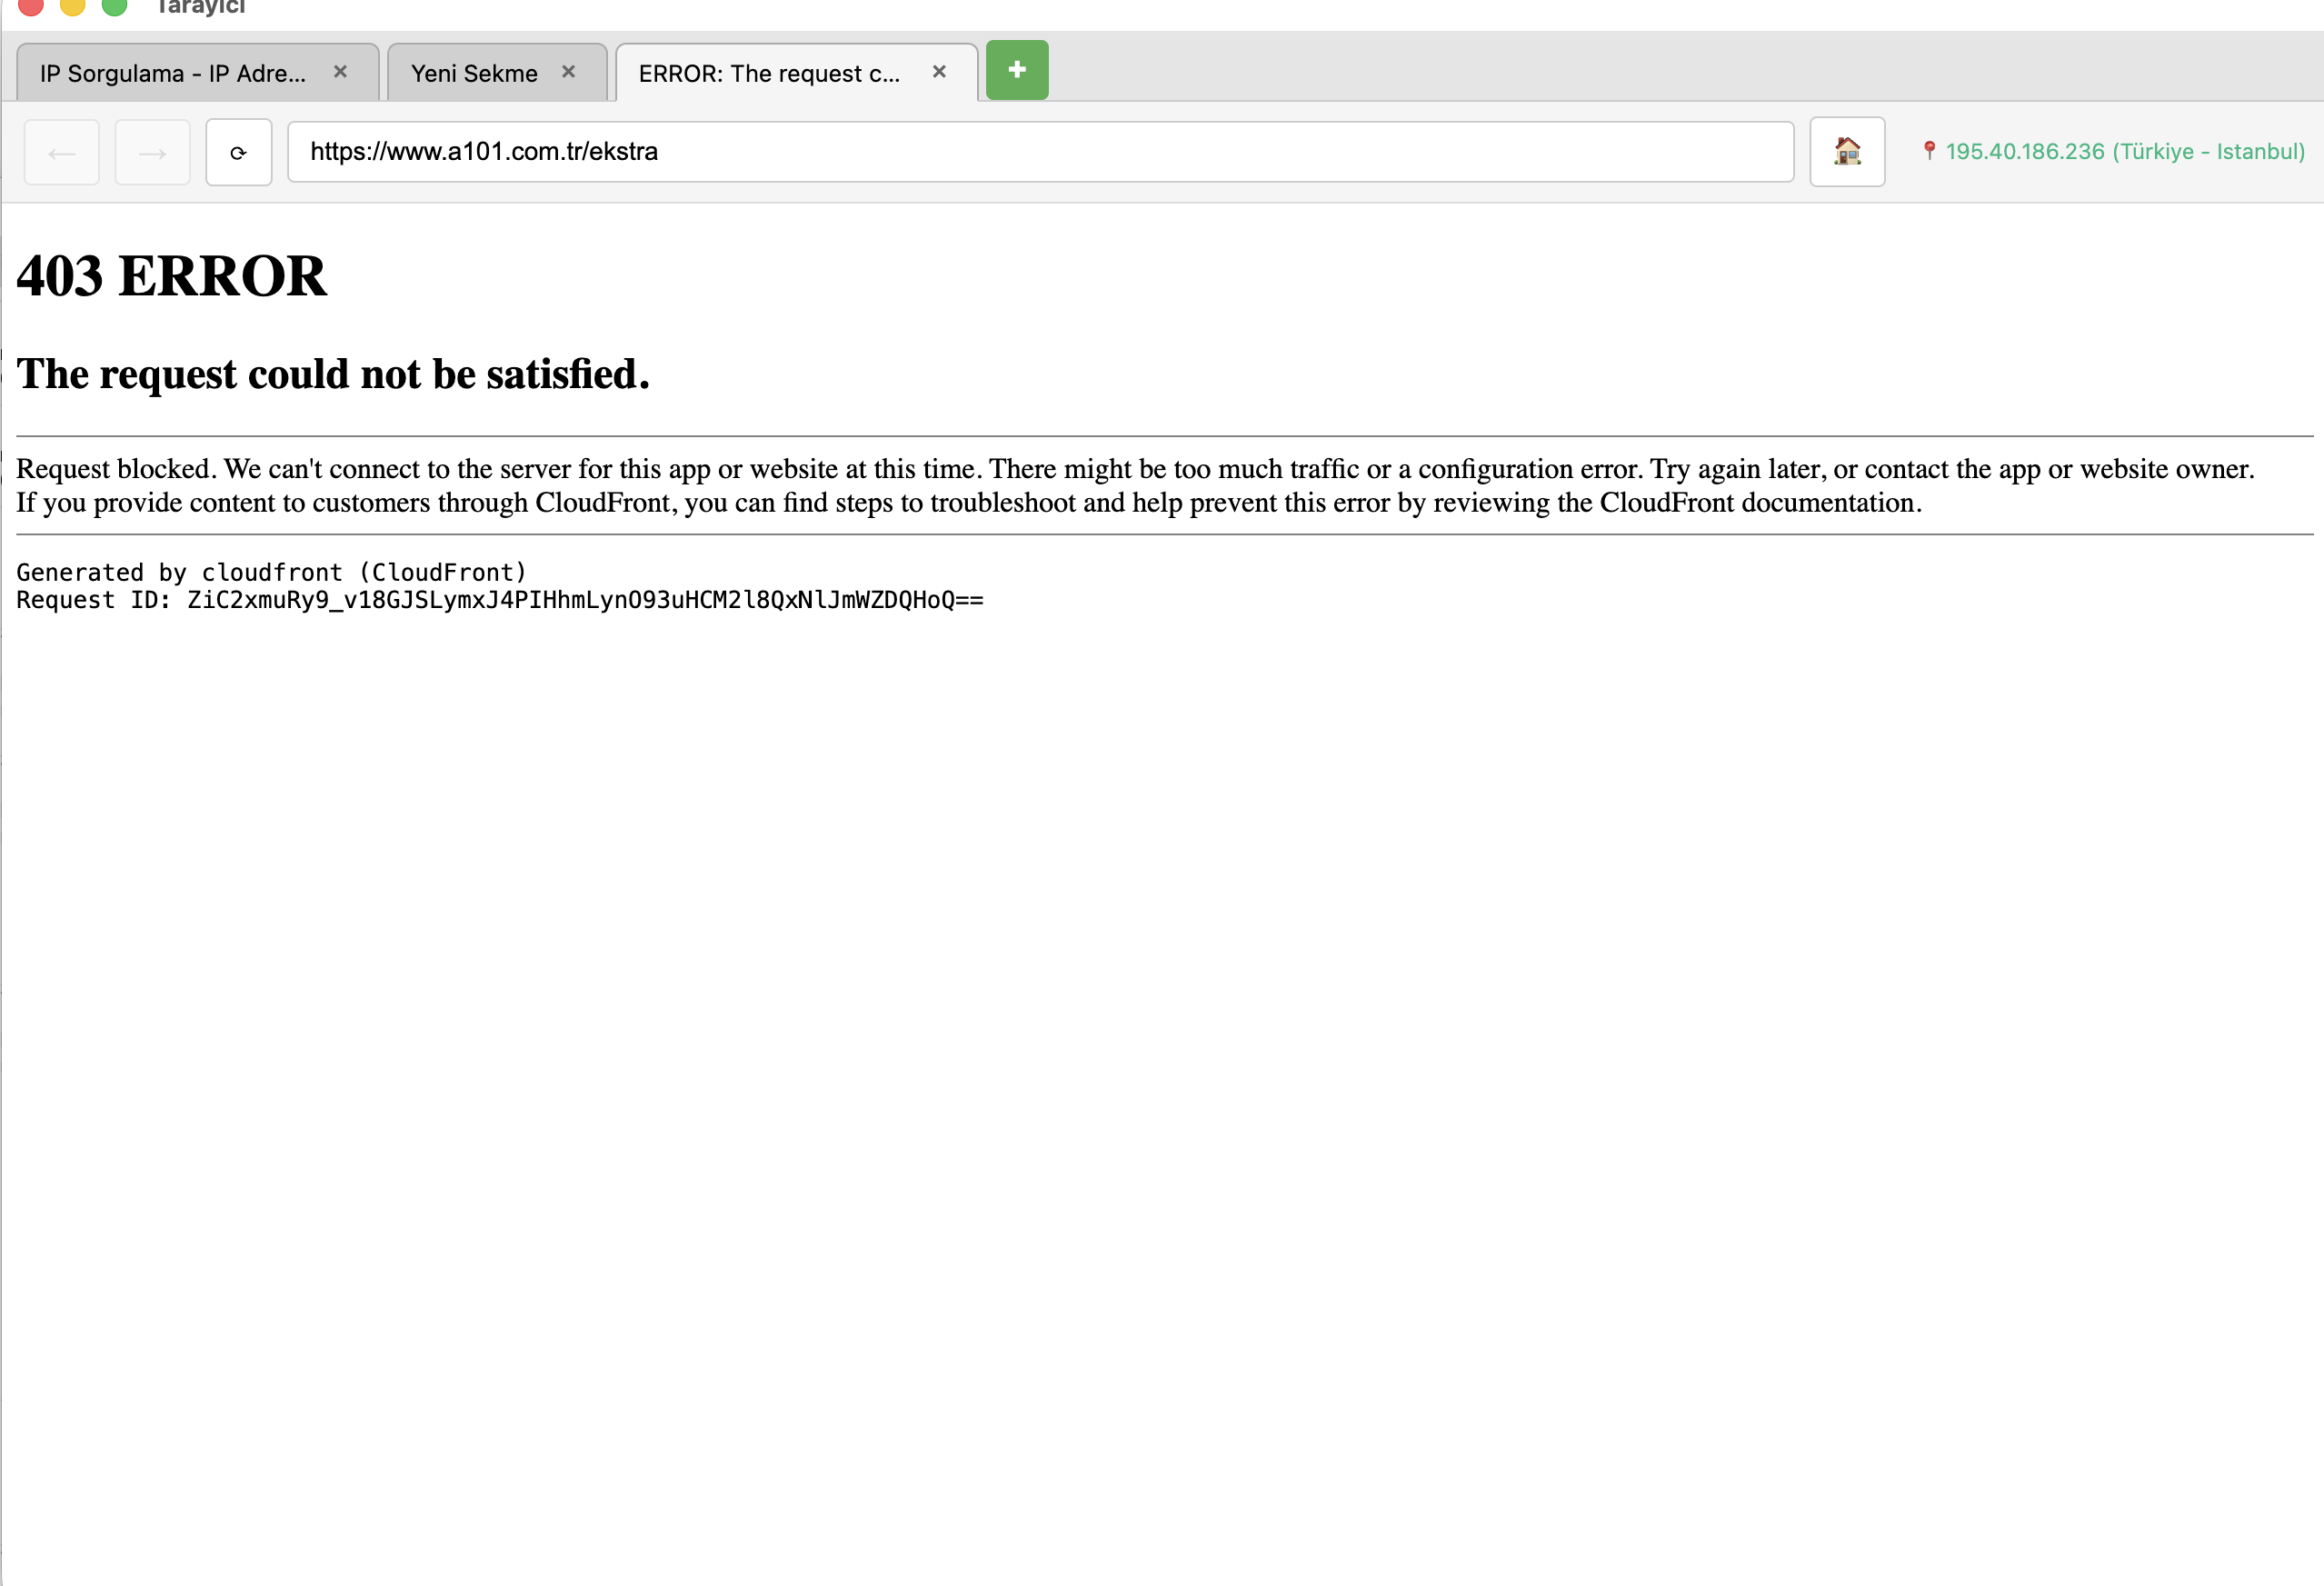Click the forward arrow navigation button
This screenshot has width=2324, height=1586.
point(152,152)
